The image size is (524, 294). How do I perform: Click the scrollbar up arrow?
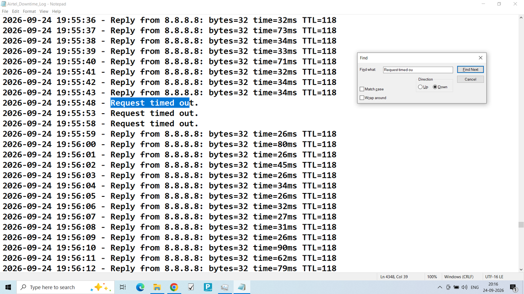point(521,18)
